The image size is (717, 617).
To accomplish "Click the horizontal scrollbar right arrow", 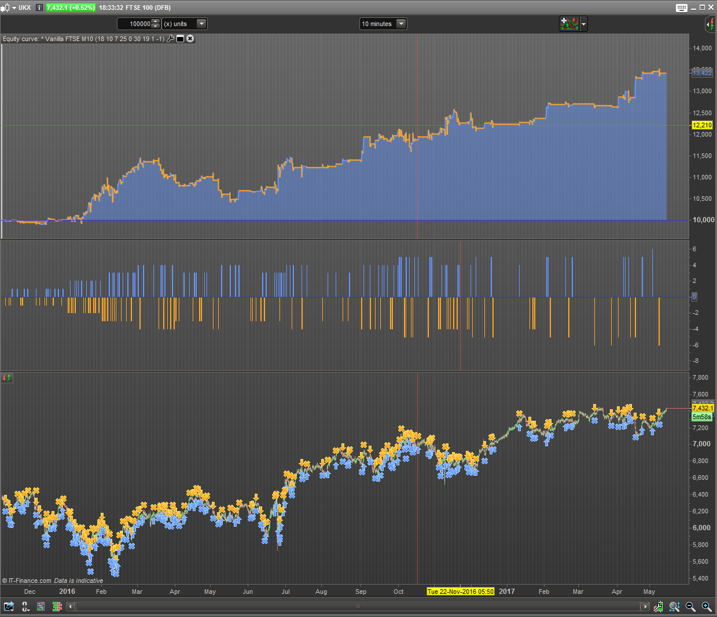I will (x=645, y=607).
